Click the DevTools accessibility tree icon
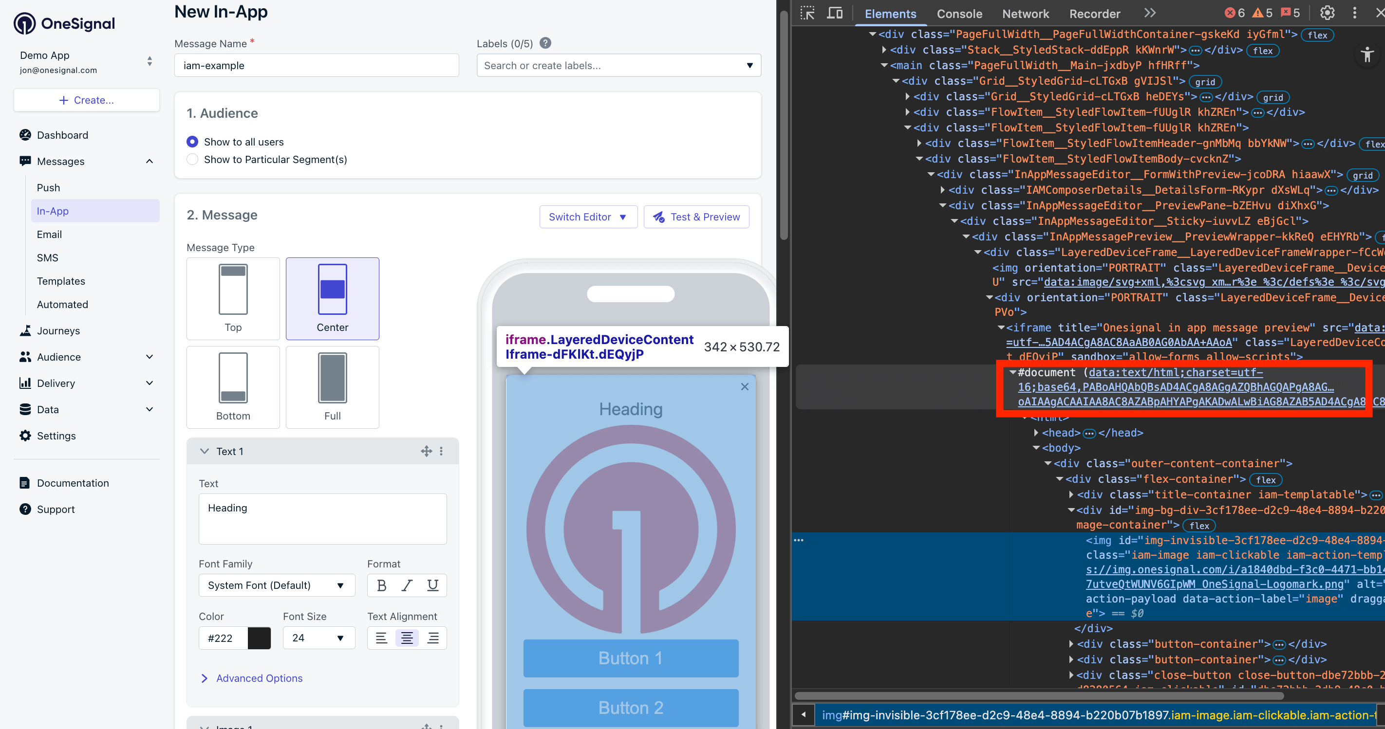This screenshot has width=1385, height=729. 1366,54
